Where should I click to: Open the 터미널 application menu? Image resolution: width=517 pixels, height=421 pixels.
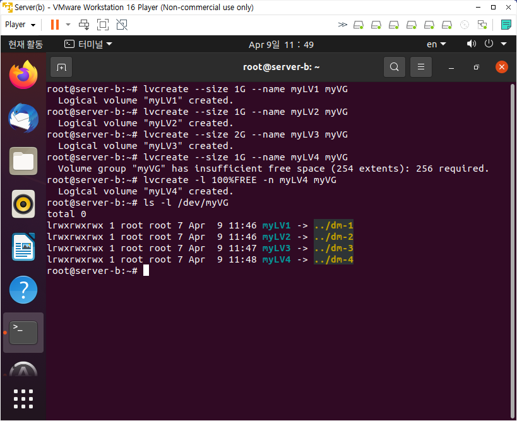click(x=88, y=44)
